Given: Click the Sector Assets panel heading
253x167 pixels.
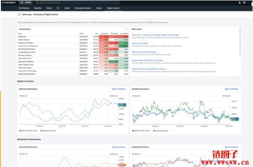Looking at the screenshot, I should [x=25, y=29].
